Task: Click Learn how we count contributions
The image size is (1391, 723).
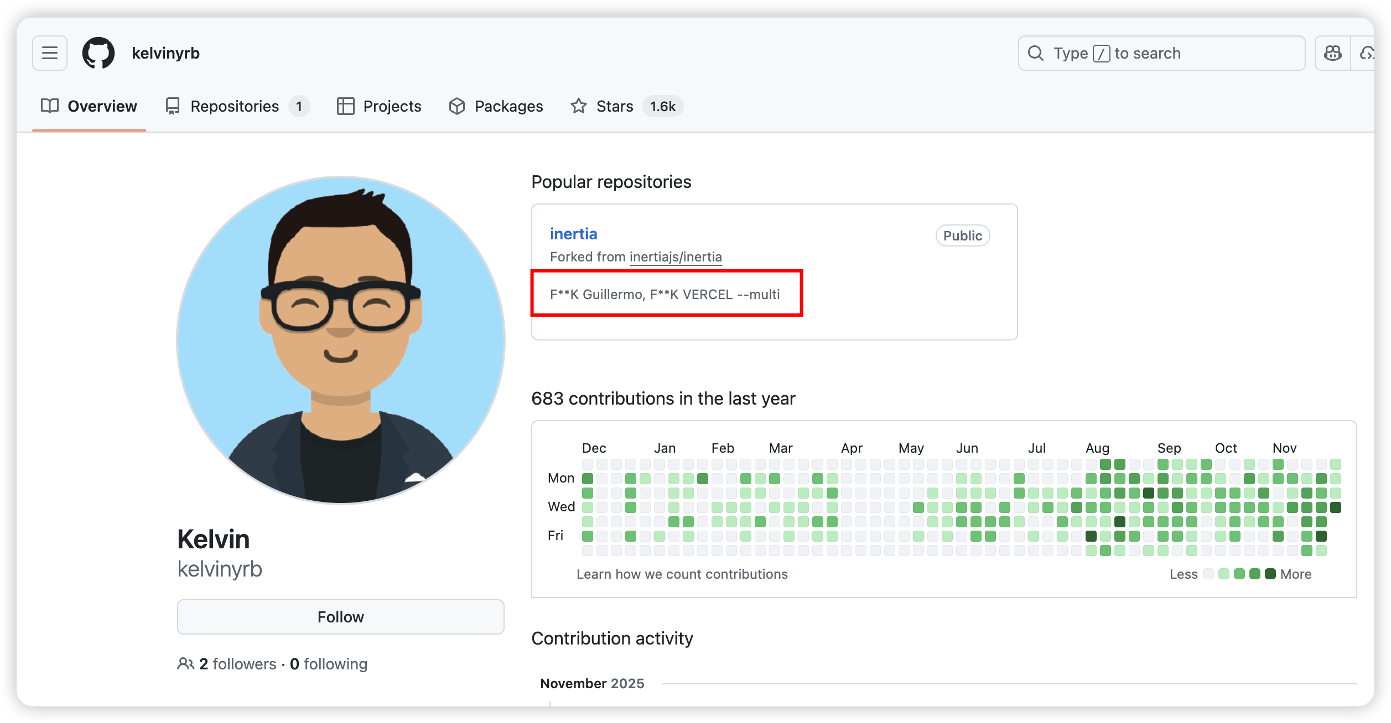Action: (x=682, y=574)
